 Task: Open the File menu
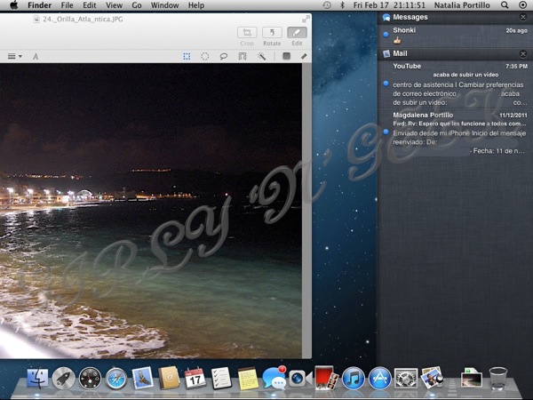[x=67, y=5]
